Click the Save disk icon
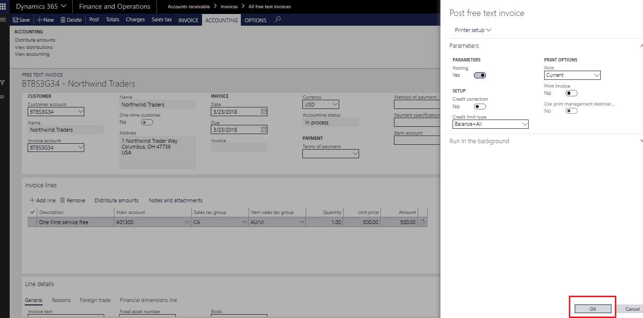 click(15, 20)
